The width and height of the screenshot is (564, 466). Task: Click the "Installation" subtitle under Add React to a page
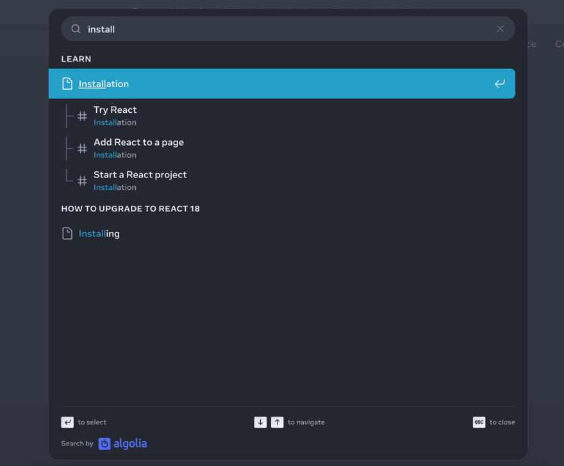coord(115,154)
